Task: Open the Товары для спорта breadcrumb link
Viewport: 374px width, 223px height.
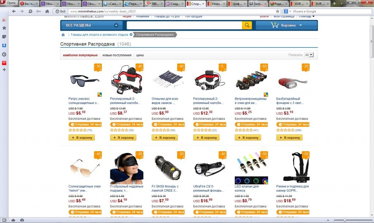Action: [x=99, y=35]
